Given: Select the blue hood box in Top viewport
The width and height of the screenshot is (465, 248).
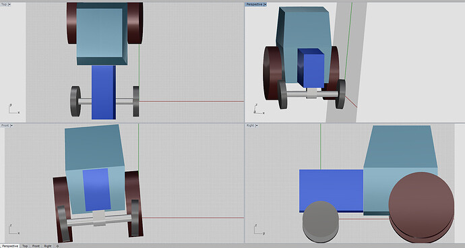Looking at the screenshot, I should (x=104, y=92).
